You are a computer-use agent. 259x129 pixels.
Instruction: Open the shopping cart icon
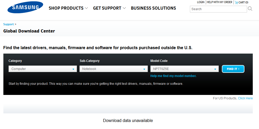point(237,3)
